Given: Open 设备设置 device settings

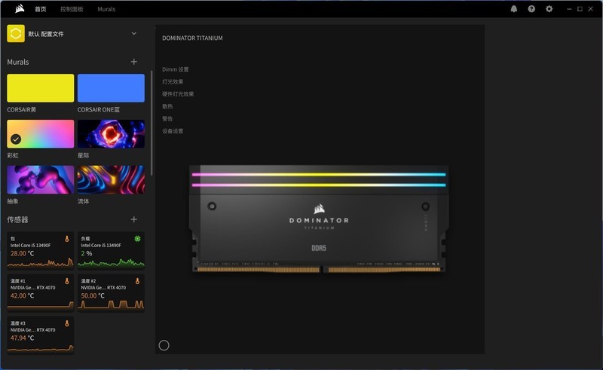Looking at the screenshot, I should pyautogui.click(x=173, y=131).
